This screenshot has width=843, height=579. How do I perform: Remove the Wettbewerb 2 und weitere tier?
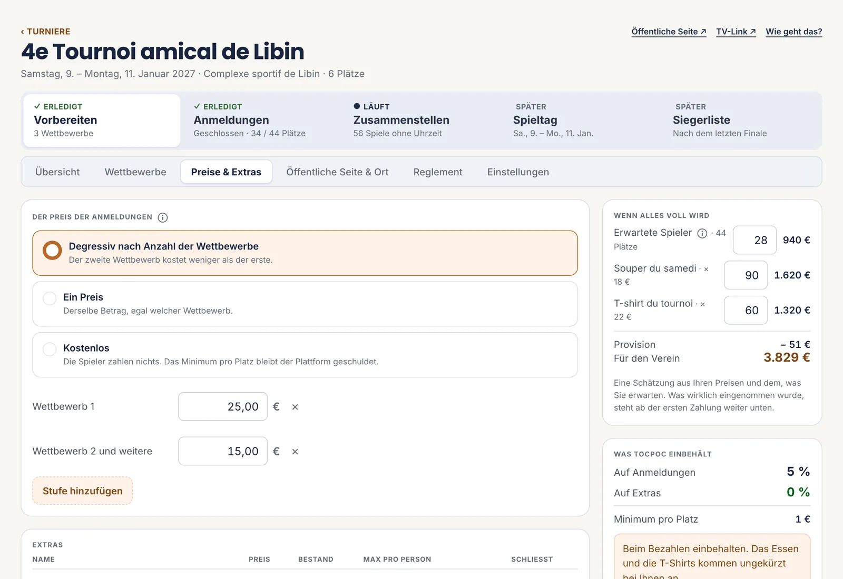coord(295,452)
